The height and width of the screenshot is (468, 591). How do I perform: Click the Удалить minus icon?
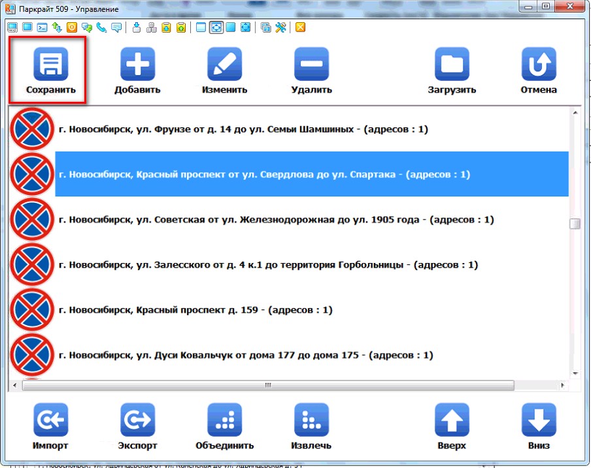coord(311,64)
